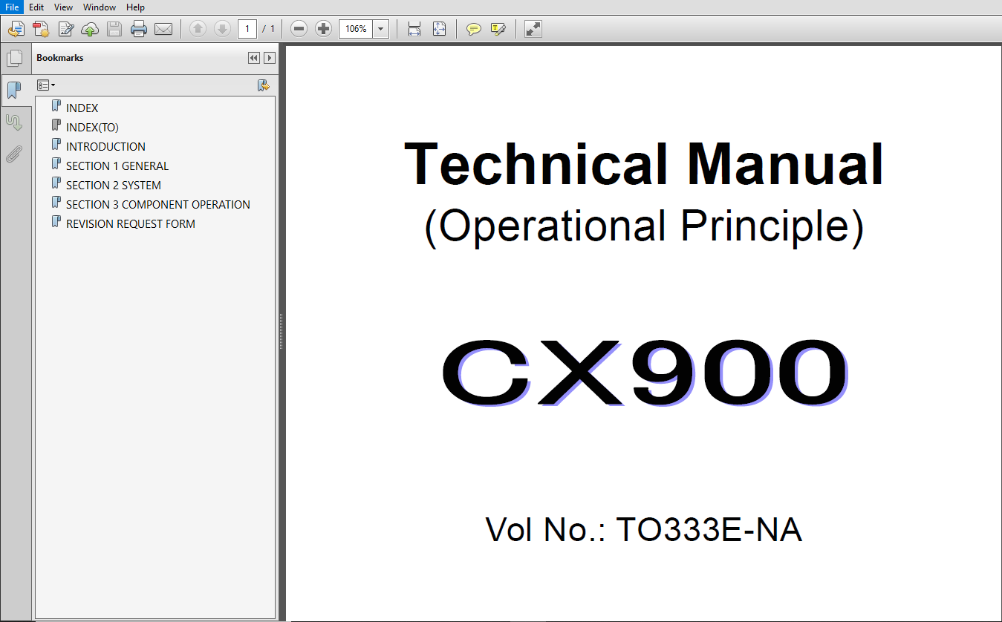This screenshot has height=622, width=1002.
Task: Click the panel splitter grip handle
Action: 282,332
